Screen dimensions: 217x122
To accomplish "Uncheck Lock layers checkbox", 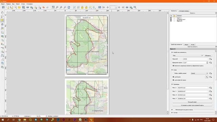I will [173, 77].
